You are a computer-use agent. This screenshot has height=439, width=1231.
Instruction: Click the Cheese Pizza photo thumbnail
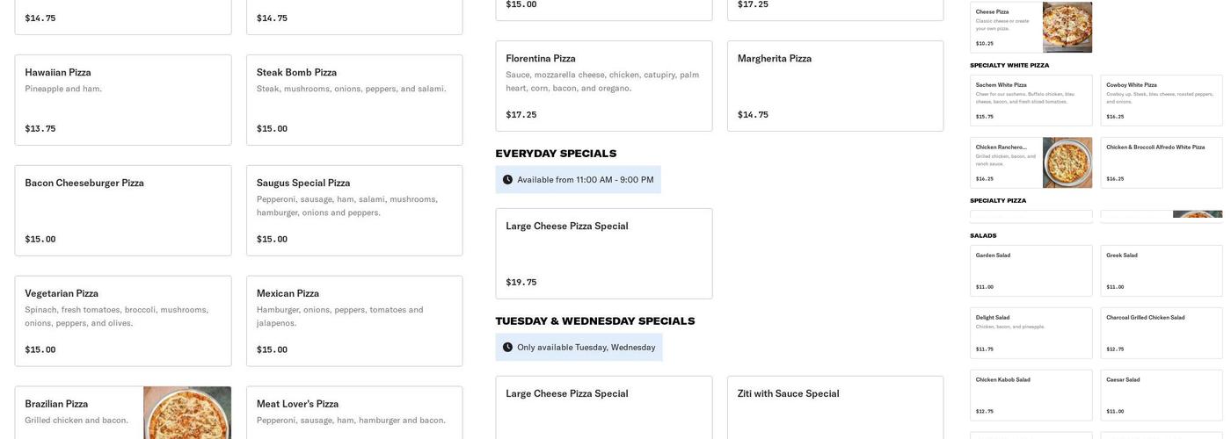pyautogui.click(x=1067, y=27)
